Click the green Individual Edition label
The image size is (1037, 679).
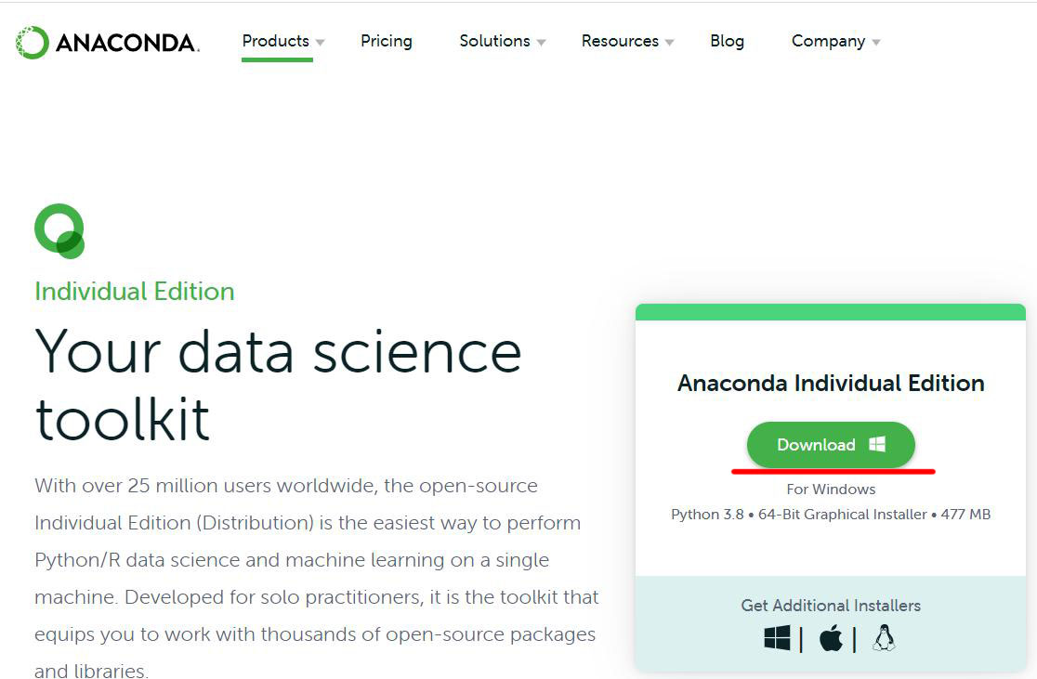(x=135, y=292)
